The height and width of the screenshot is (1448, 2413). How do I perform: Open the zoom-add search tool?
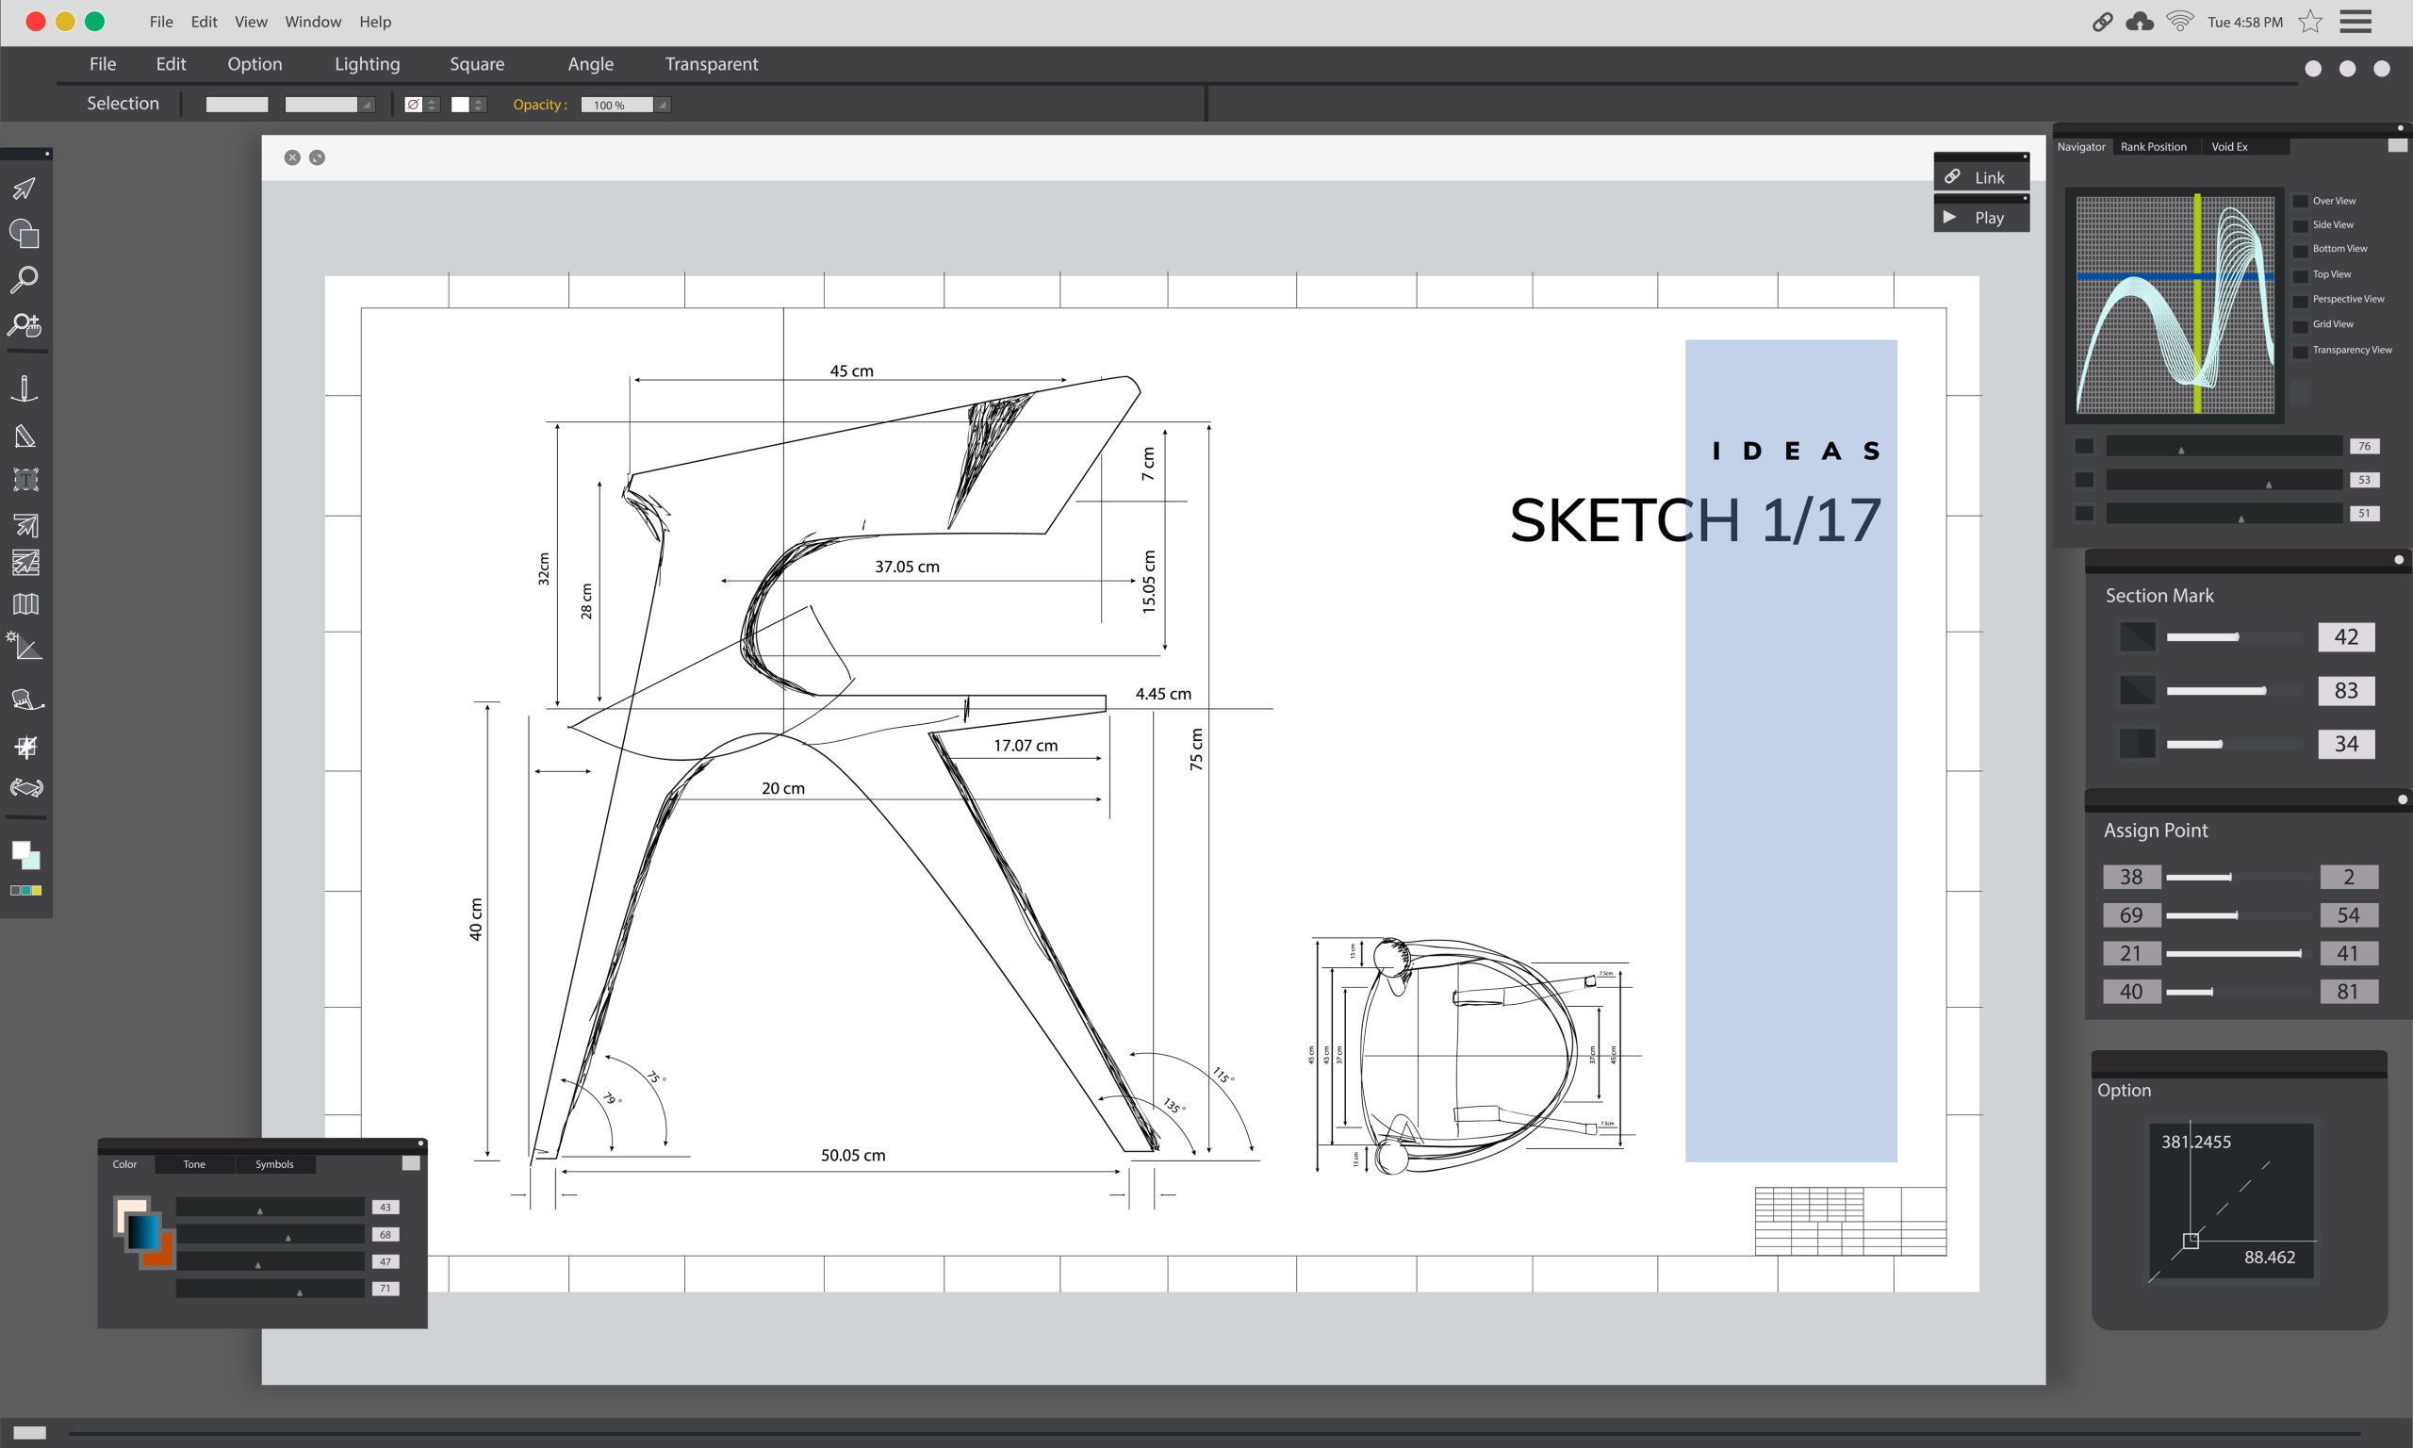(x=25, y=325)
